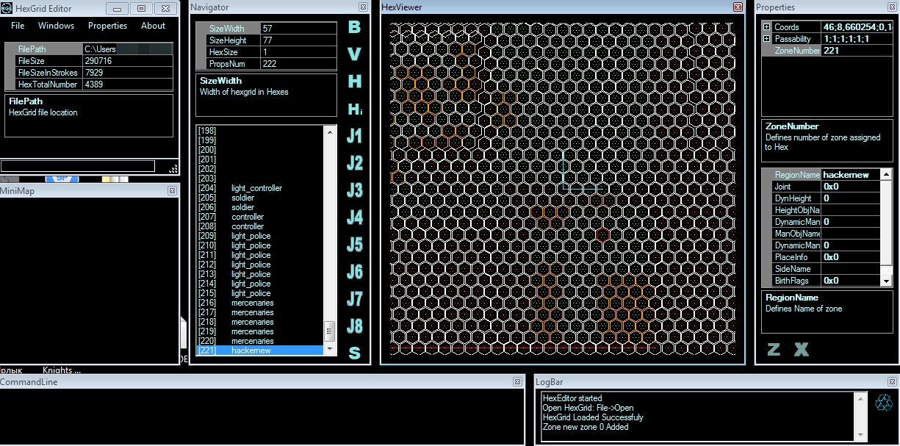Click the HexSize value field
This screenshot has height=446, width=900.
pos(298,52)
